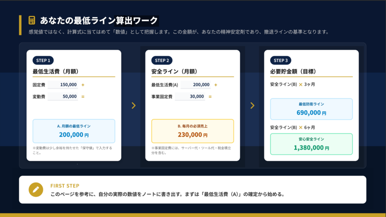Advance using chevron between Step 1 and Step 2
This screenshot has height=217, width=386.
133,106
